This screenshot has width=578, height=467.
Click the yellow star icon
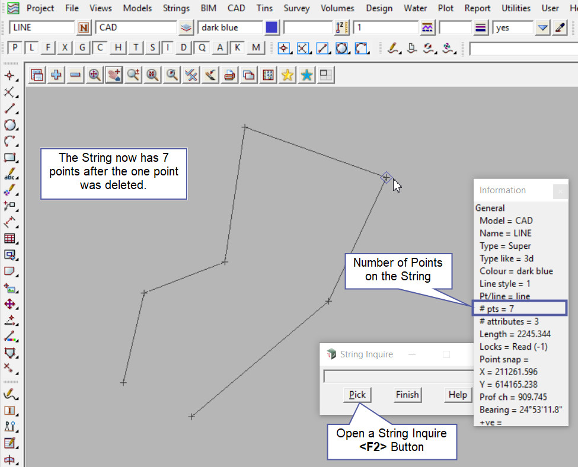tap(288, 75)
